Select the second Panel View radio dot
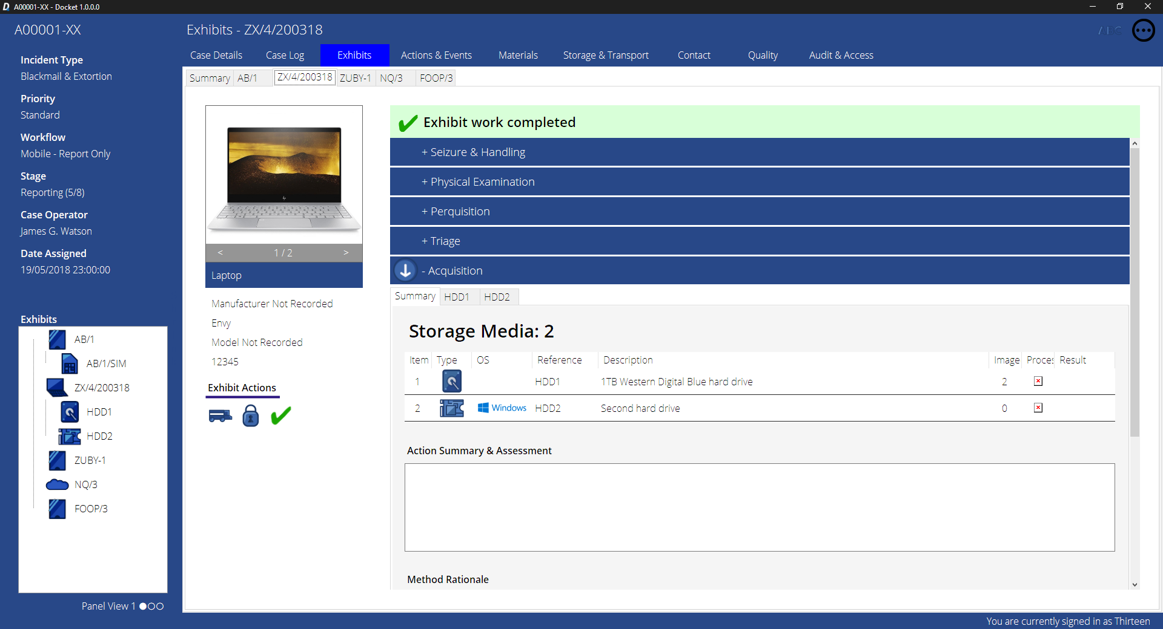 coord(151,606)
